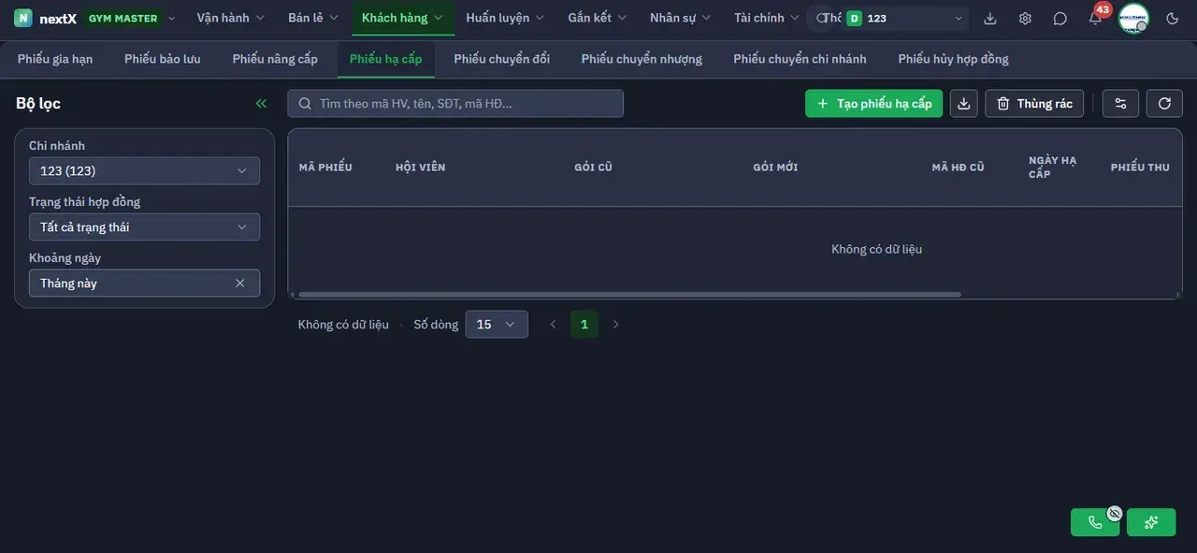Click the global search icon in top bar
The image size is (1197, 553).
pyautogui.click(x=822, y=18)
